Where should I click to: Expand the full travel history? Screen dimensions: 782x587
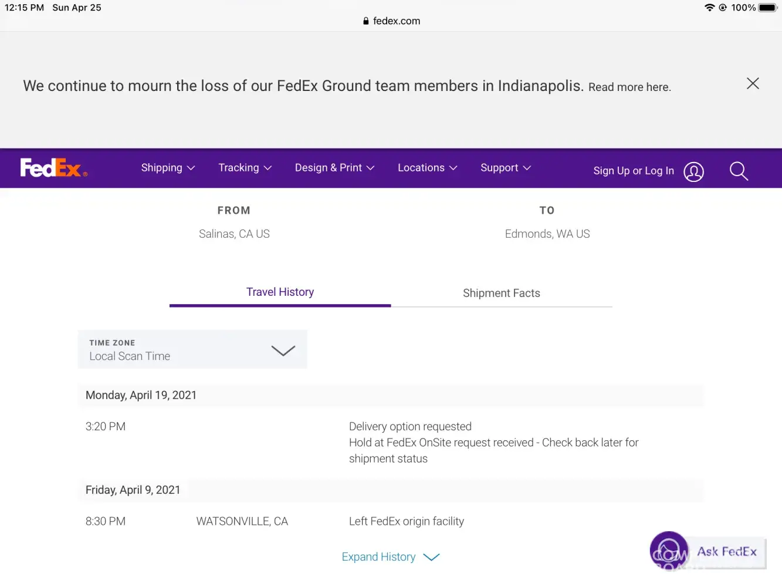pyautogui.click(x=390, y=557)
